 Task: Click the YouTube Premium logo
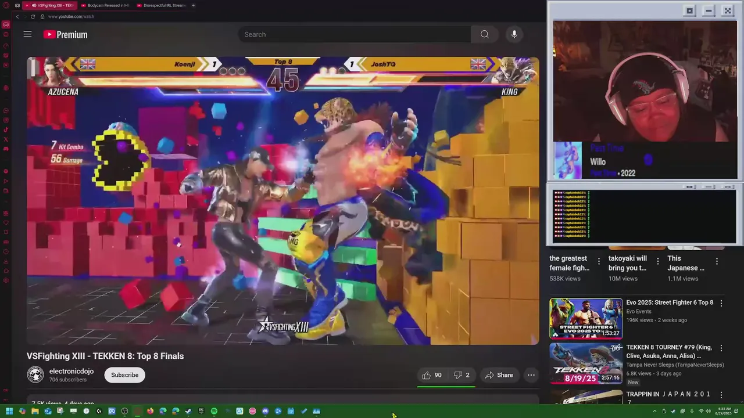click(x=65, y=34)
